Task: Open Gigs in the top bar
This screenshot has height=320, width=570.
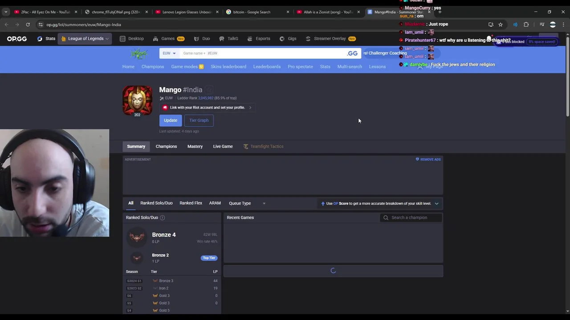Action: [288, 39]
